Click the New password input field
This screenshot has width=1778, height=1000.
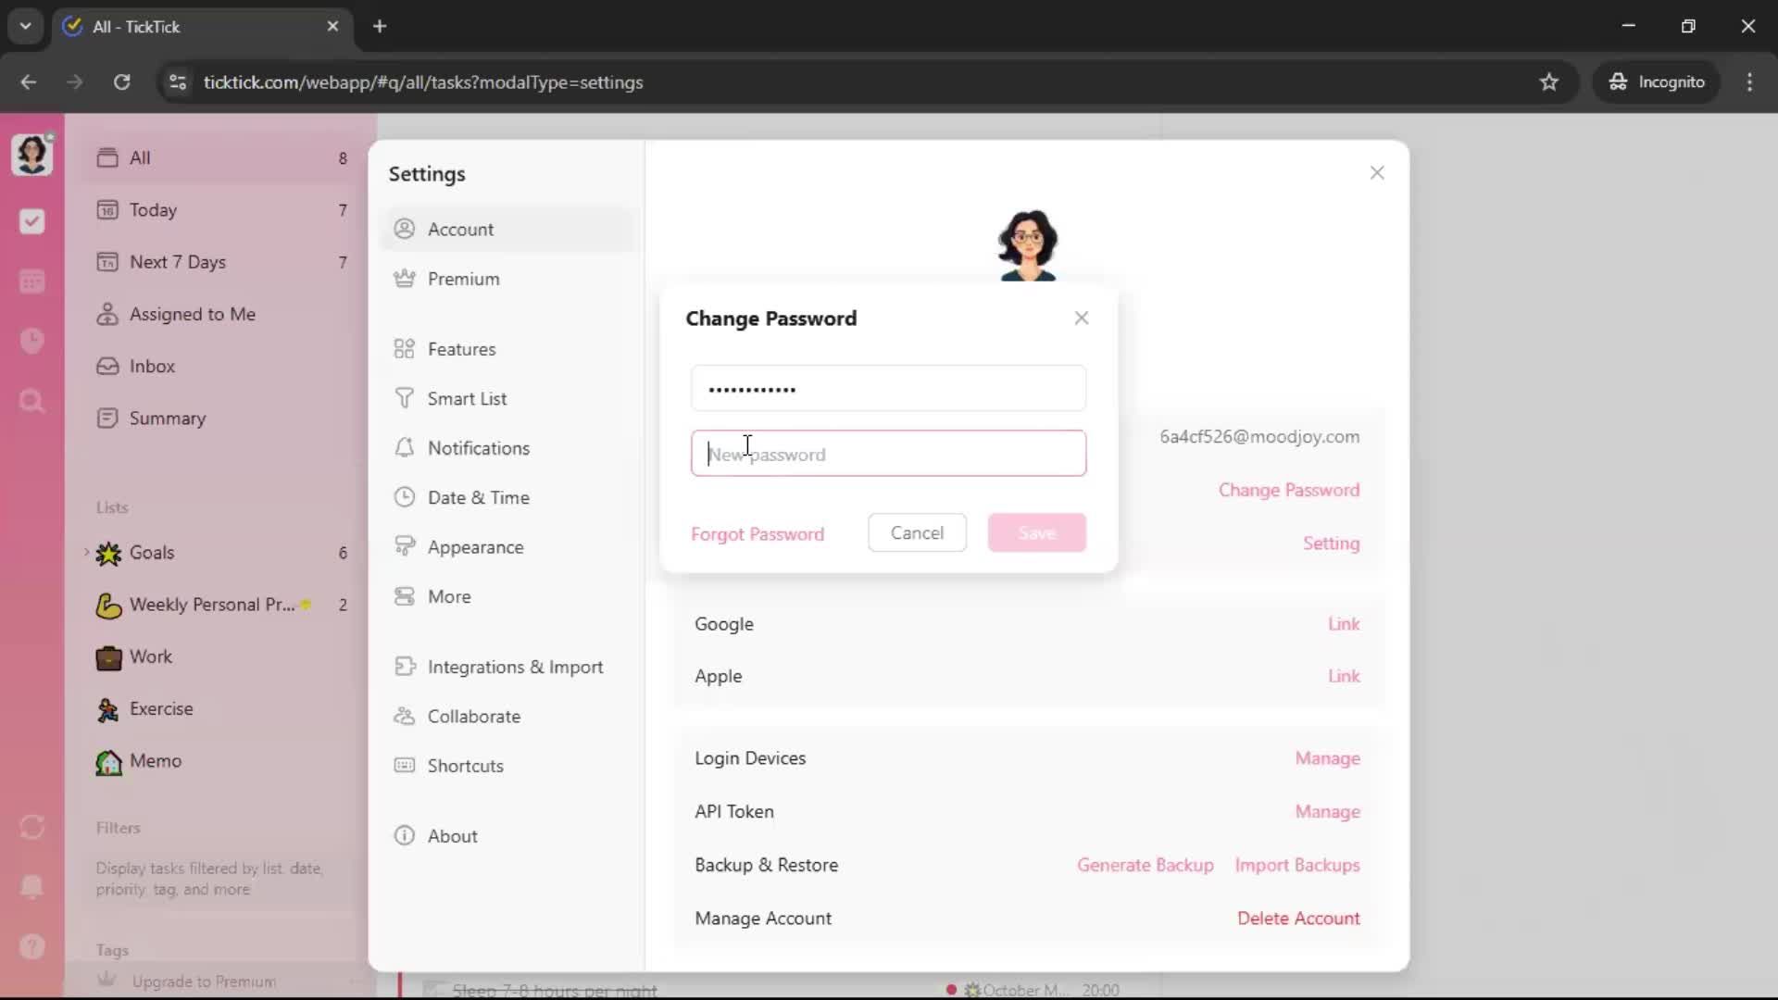(x=887, y=454)
